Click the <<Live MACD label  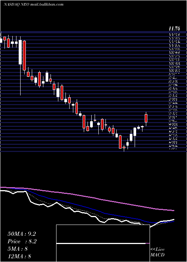click(157, 252)
